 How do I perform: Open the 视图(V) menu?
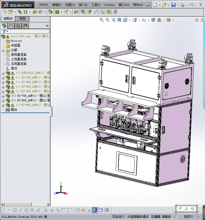click(70, 5)
